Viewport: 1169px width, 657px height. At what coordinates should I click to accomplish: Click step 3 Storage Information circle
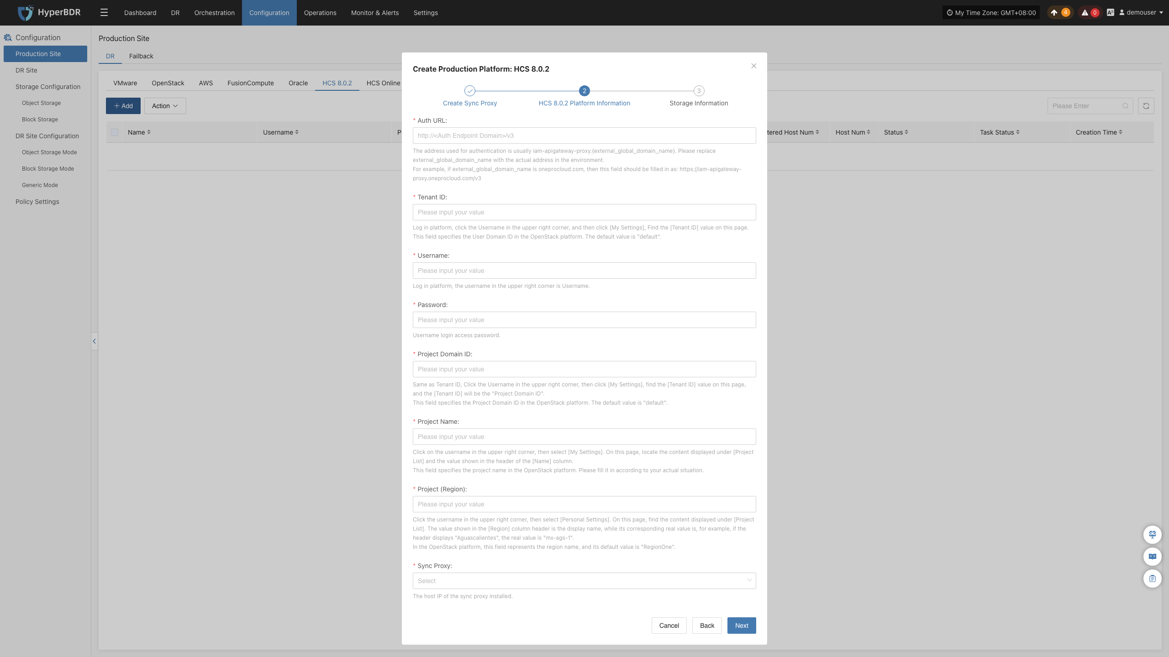pyautogui.click(x=699, y=91)
